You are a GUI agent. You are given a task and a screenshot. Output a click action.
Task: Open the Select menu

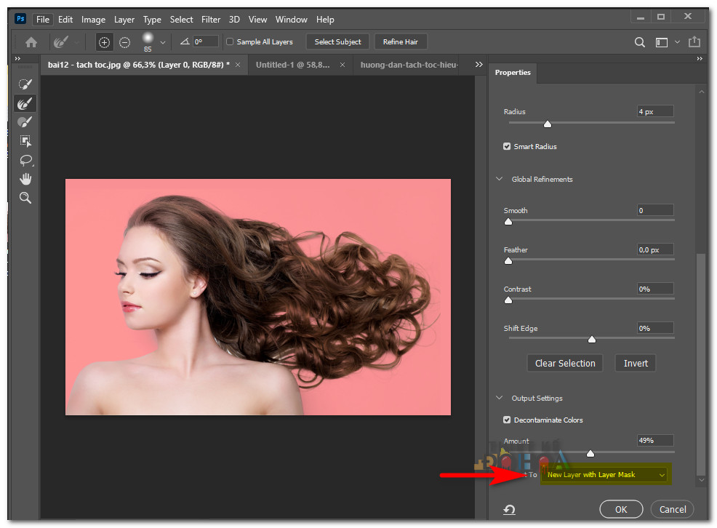181,20
